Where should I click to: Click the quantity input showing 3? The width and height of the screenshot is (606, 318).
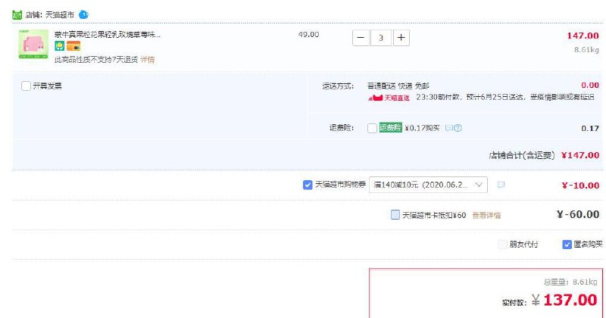pos(381,38)
